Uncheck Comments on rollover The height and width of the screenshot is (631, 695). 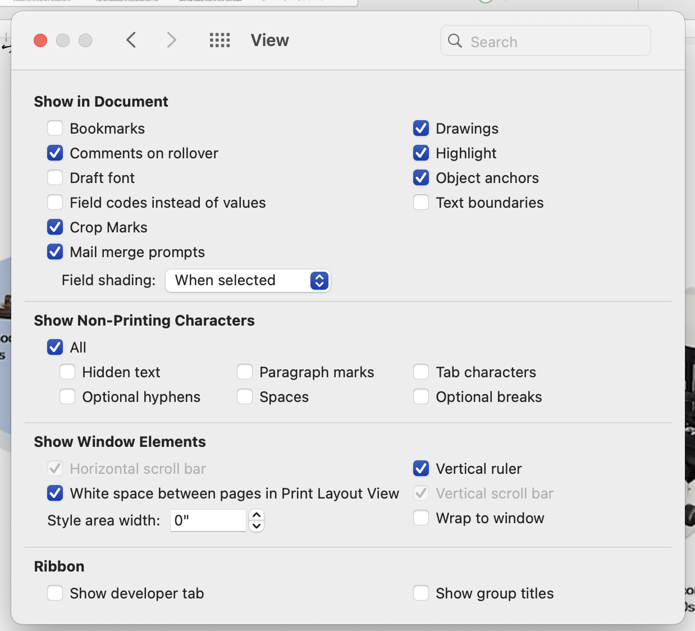(55, 153)
